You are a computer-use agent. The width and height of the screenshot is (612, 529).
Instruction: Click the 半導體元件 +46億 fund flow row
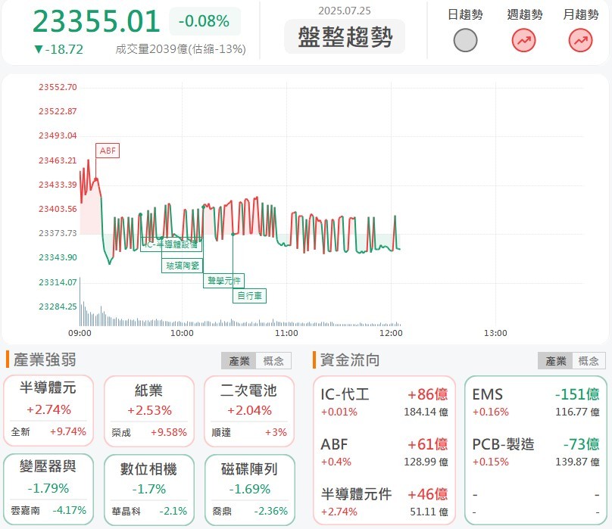pos(385,502)
